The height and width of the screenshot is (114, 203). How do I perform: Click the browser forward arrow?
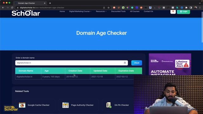(8, 8)
